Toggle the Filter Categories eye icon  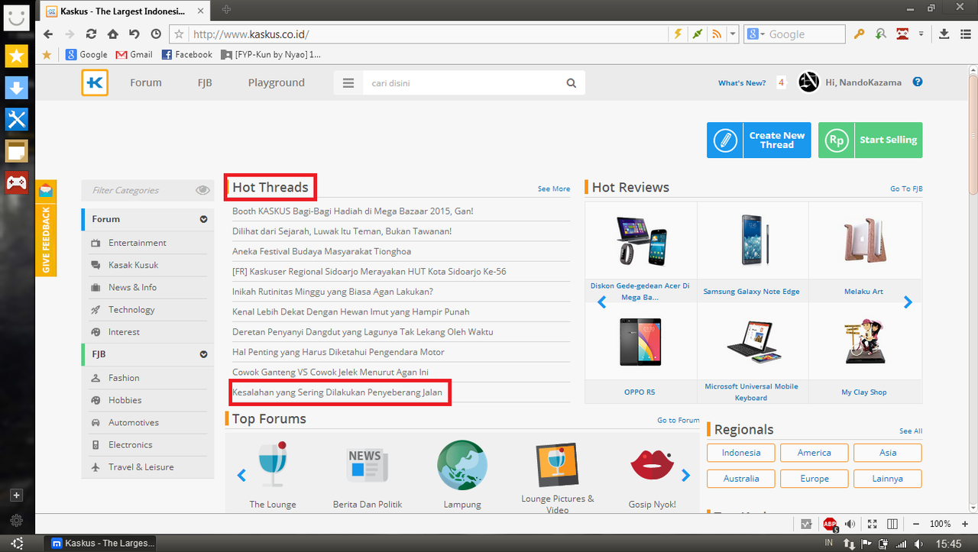tap(202, 190)
